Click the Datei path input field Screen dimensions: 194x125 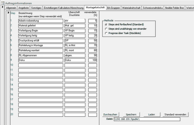coord(147,119)
